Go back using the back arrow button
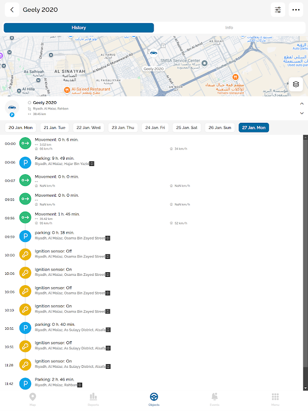 pos(12,10)
